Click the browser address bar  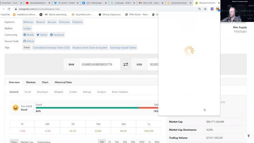pyautogui.click(x=104, y=9)
